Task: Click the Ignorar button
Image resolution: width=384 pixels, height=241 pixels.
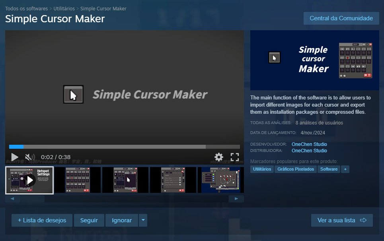Action: [122, 220]
